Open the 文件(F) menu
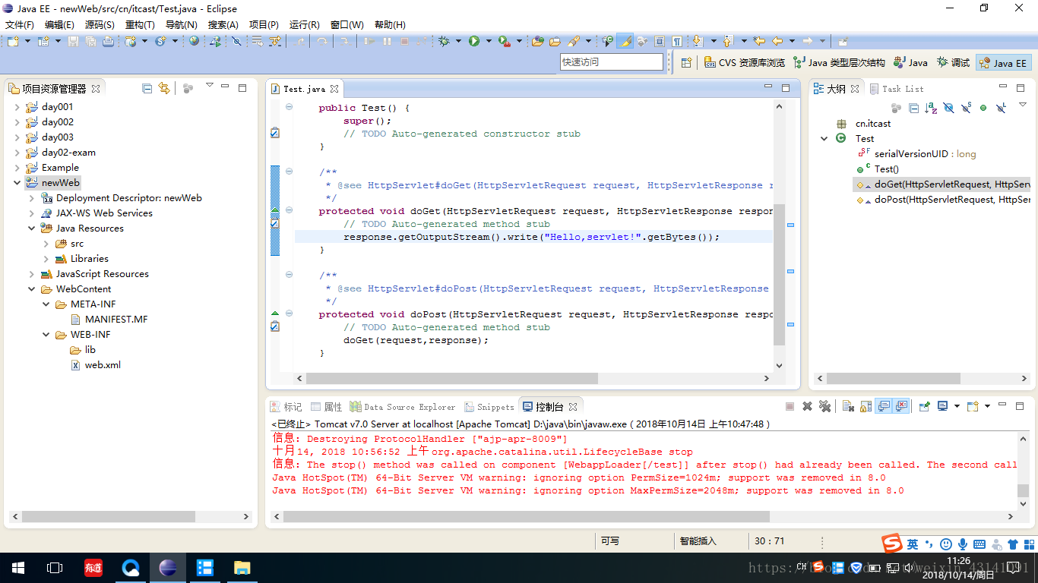Viewport: 1038px width, 583px height. point(20,24)
